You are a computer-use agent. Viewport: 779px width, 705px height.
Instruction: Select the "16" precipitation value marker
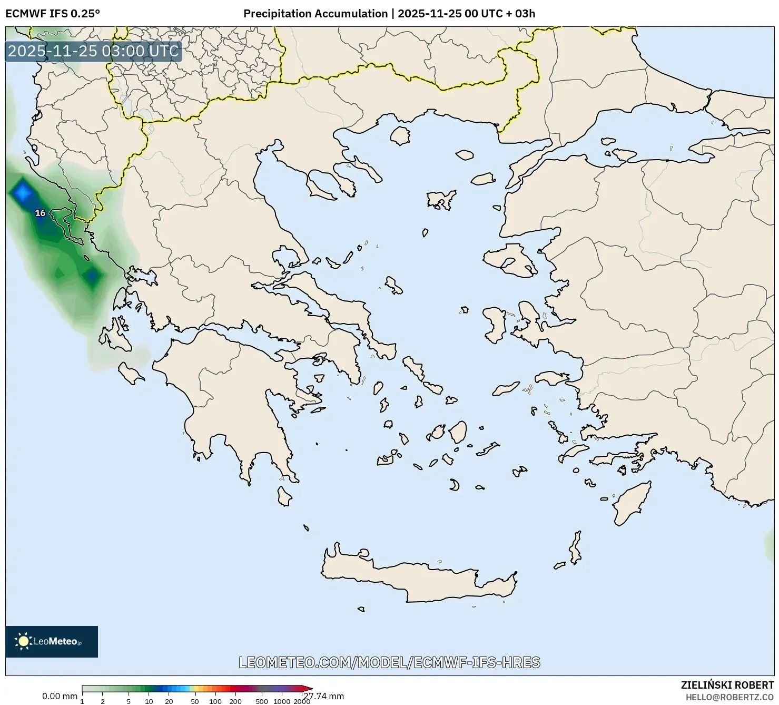coord(39,213)
